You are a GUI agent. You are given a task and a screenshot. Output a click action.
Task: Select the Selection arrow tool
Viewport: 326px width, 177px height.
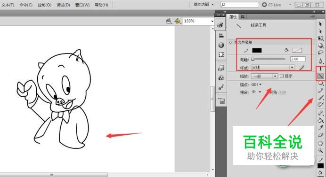click(320, 24)
